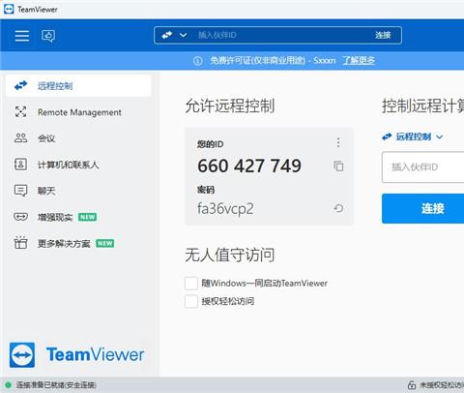
Task: Click the NEW badge beside 更多解决方案
Action: click(x=105, y=243)
